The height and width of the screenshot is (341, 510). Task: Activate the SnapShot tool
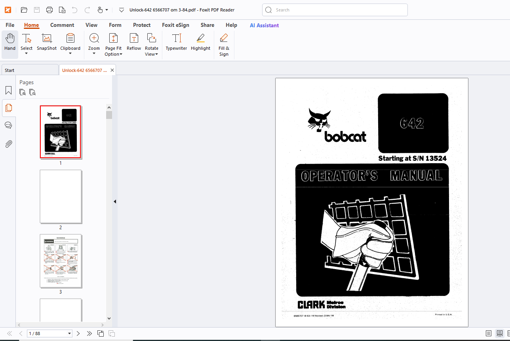47,42
